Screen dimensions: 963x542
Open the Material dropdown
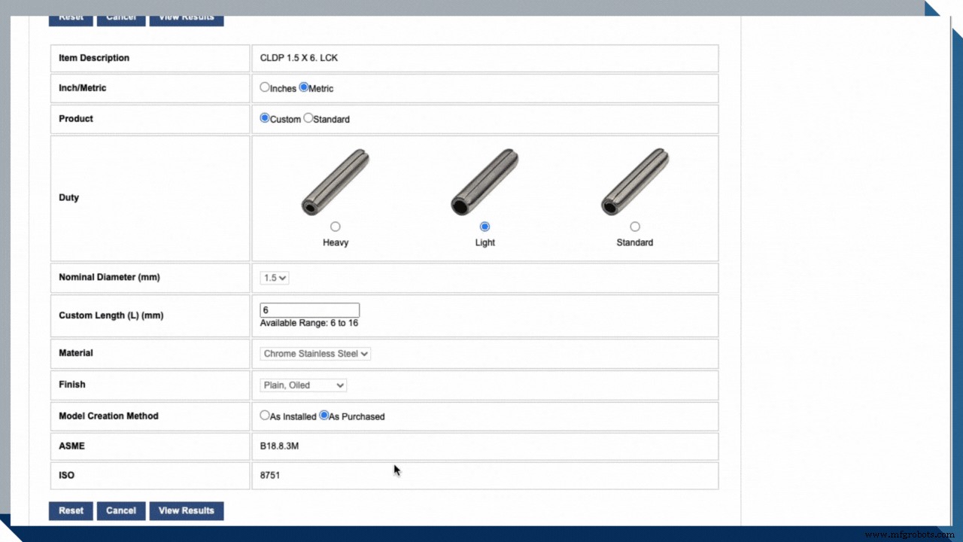pyautogui.click(x=315, y=354)
